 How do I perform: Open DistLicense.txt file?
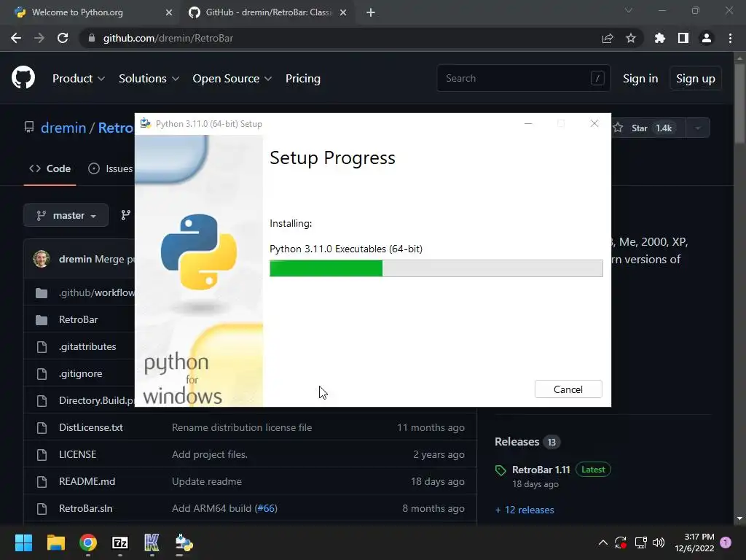pos(91,427)
